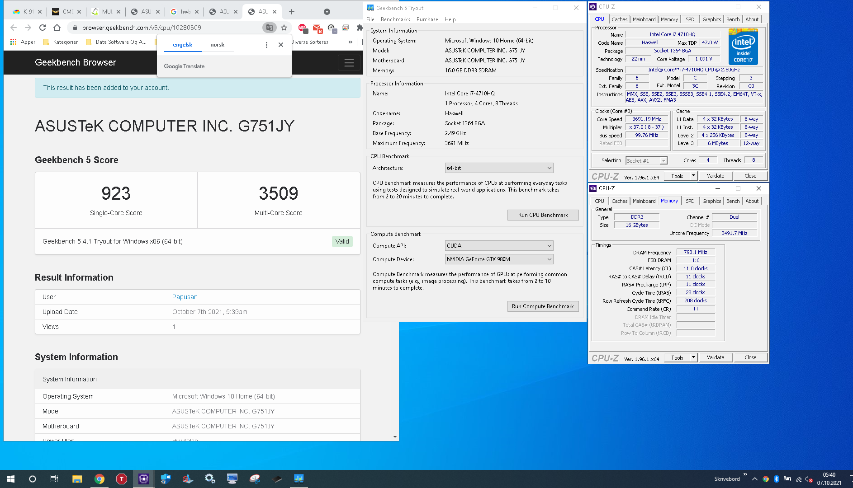
Task: Open Geekbench File menu
Action: (x=370, y=19)
